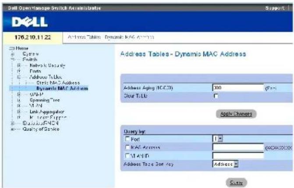Screen dimensions: 294x188
Task: Click the Dell logo
Action: pos(30,22)
